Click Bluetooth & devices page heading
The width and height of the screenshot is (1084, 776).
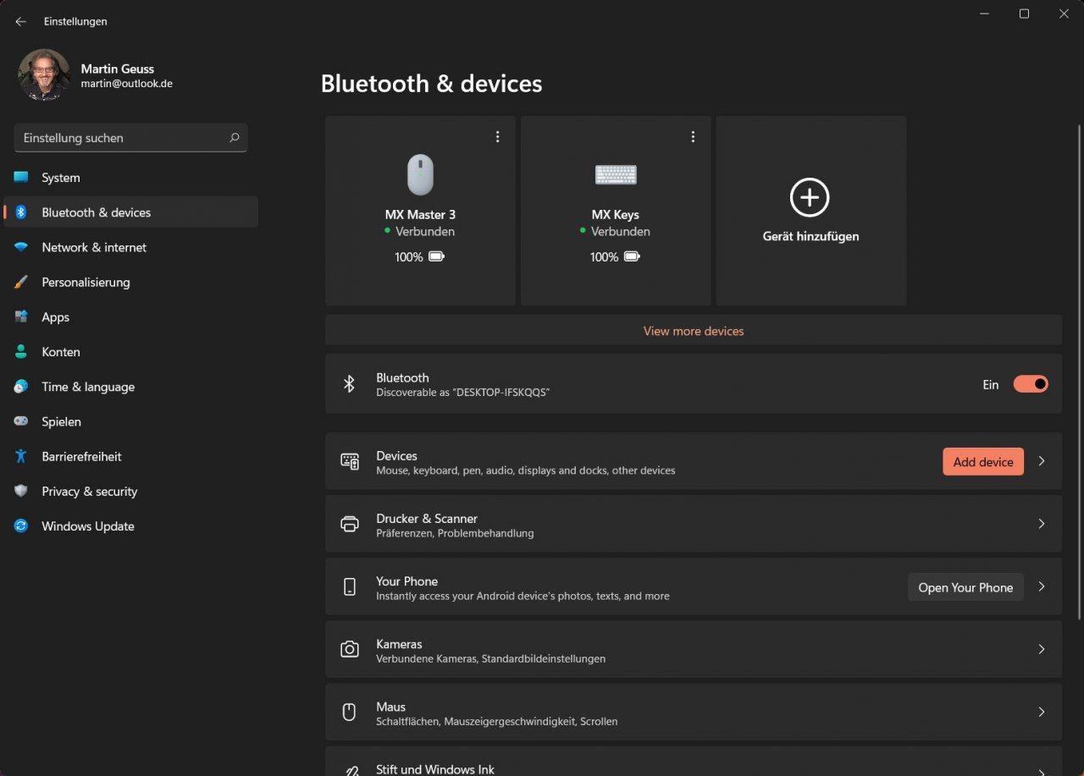[431, 84]
